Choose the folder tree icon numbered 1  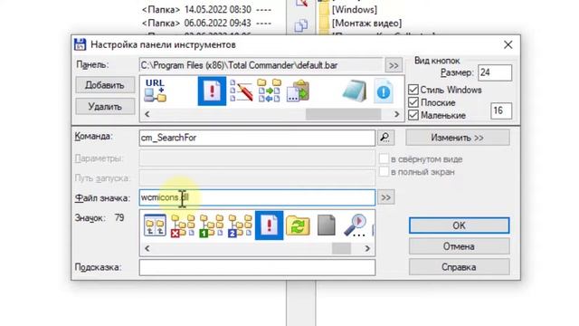[212, 225]
